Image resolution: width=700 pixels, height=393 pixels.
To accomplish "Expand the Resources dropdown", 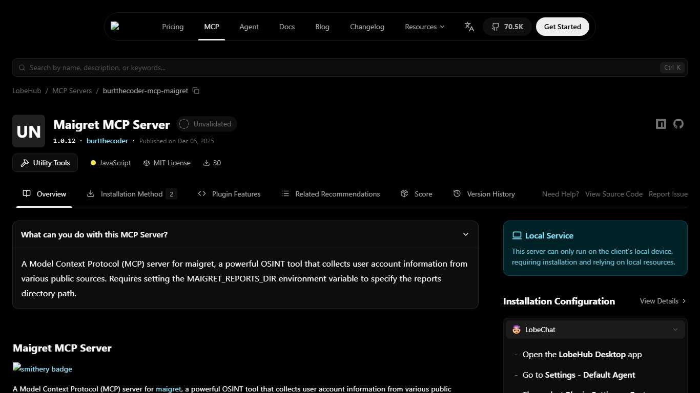I will pos(424,27).
